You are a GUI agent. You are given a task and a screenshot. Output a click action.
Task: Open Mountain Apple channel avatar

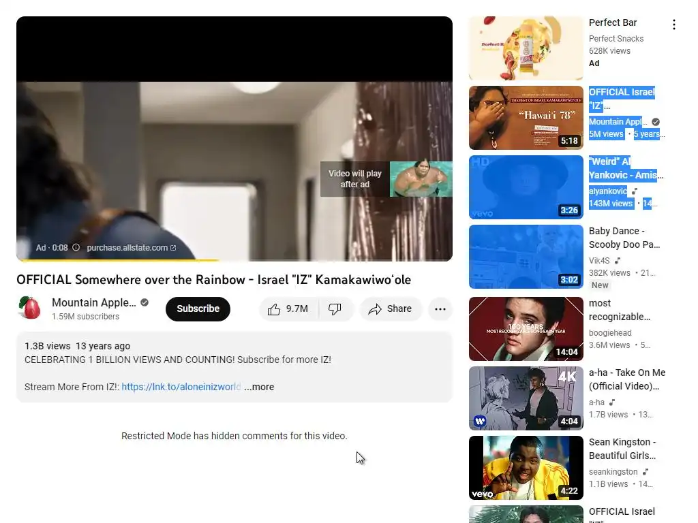point(29,308)
